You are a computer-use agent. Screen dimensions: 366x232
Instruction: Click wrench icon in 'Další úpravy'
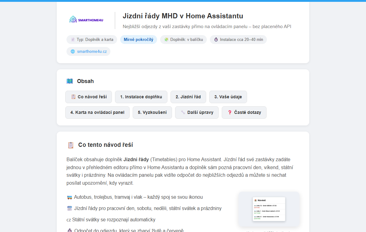click(x=183, y=112)
